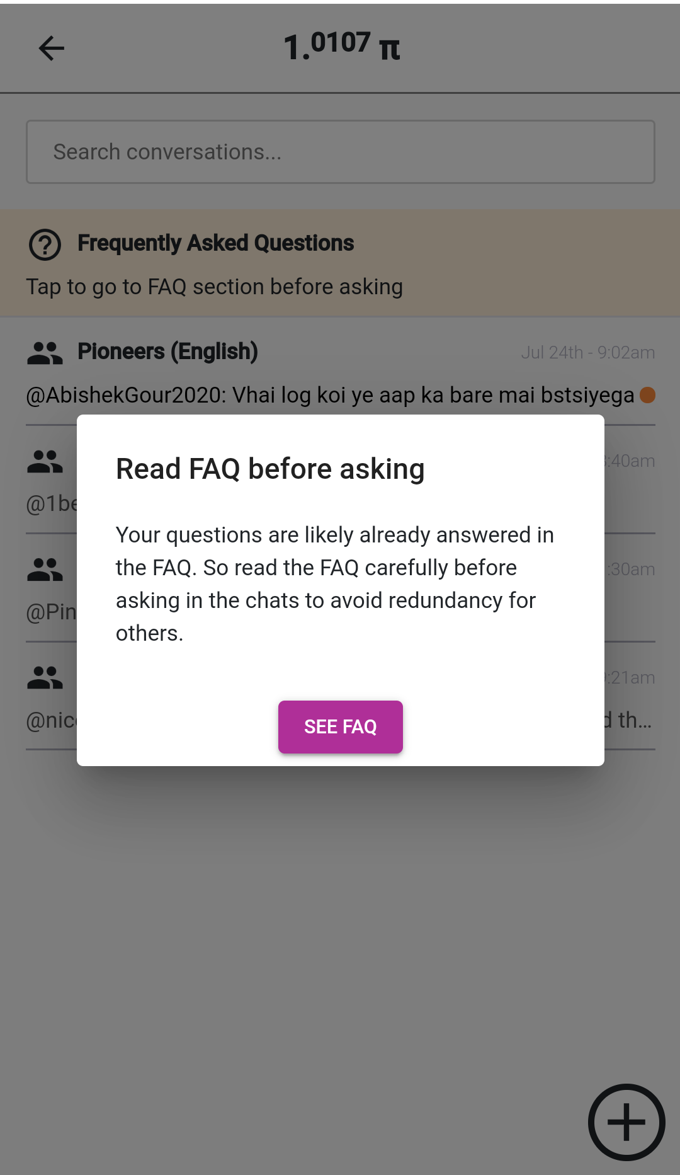Go back using the top-left arrow
680x1175 pixels.
[52, 49]
